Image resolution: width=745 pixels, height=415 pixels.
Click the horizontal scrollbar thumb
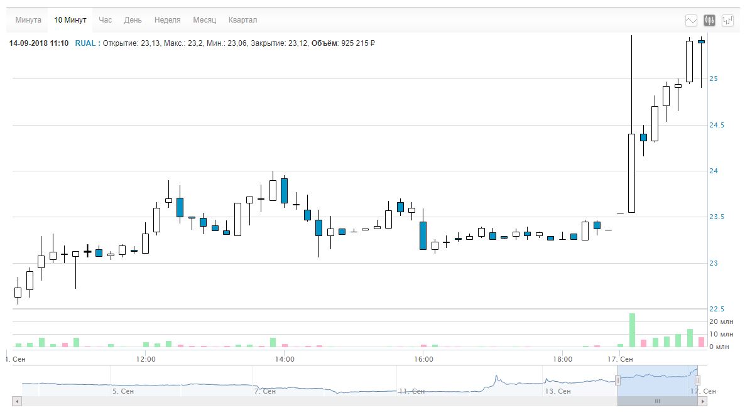657,401
